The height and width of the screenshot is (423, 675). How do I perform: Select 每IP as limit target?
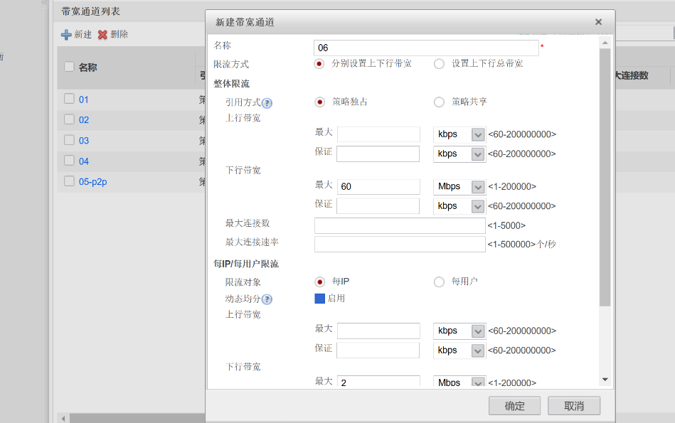click(x=319, y=282)
